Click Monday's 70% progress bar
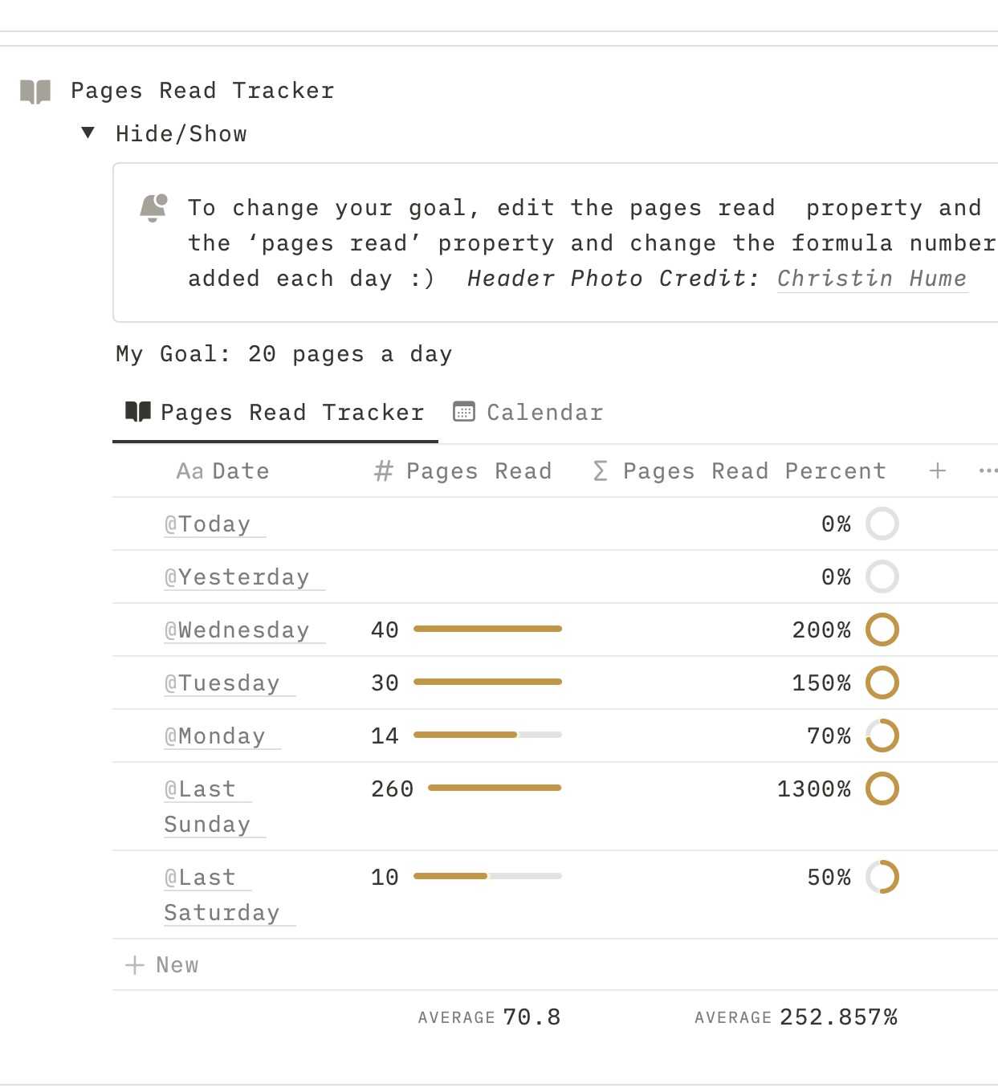Viewport: 998px width, 1092px height. pos(486,734)
